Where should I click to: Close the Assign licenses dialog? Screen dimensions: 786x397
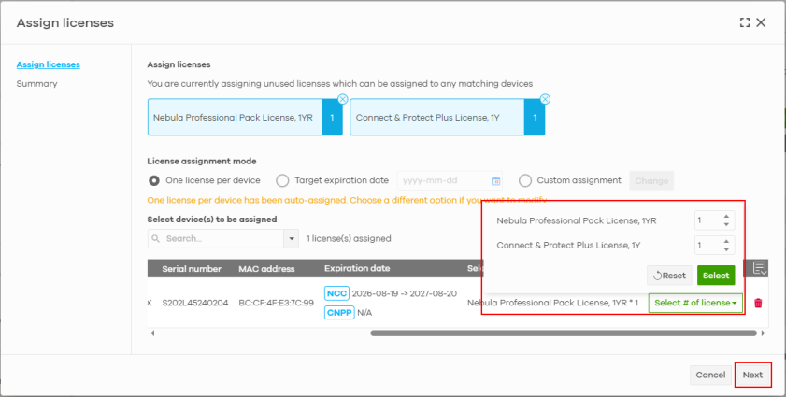point(761,22)
